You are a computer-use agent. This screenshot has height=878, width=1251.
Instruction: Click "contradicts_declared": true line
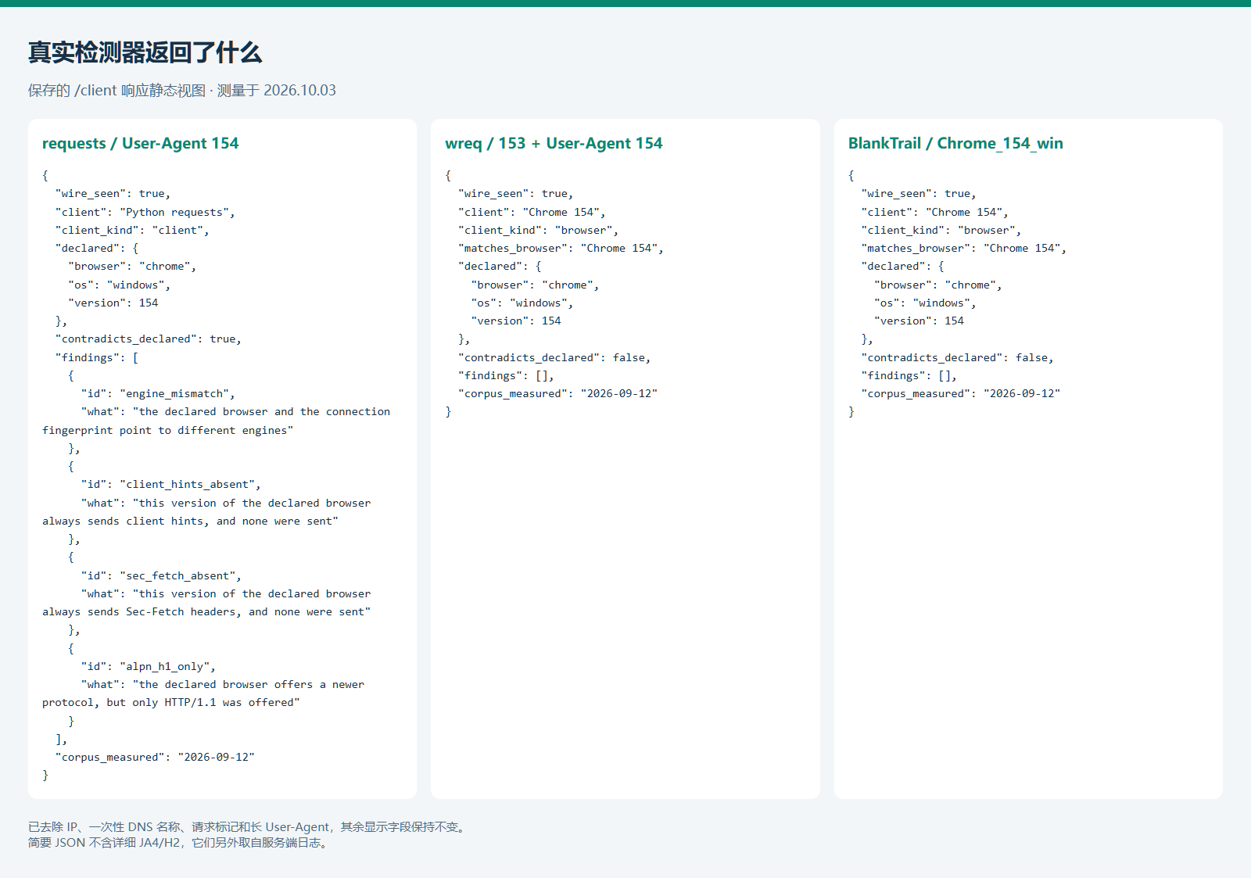149,339
